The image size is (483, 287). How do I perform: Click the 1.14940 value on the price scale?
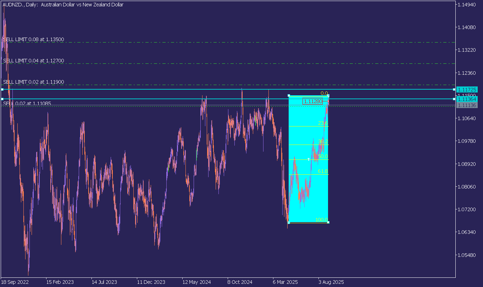(x=466, y=5)
